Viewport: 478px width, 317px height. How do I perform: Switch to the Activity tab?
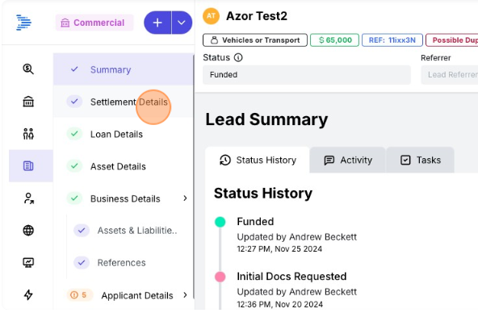pos(348,161)
